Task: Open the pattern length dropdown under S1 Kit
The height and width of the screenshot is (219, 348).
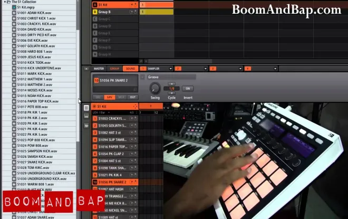Action: pyautogui.click(x=109, y=112)
